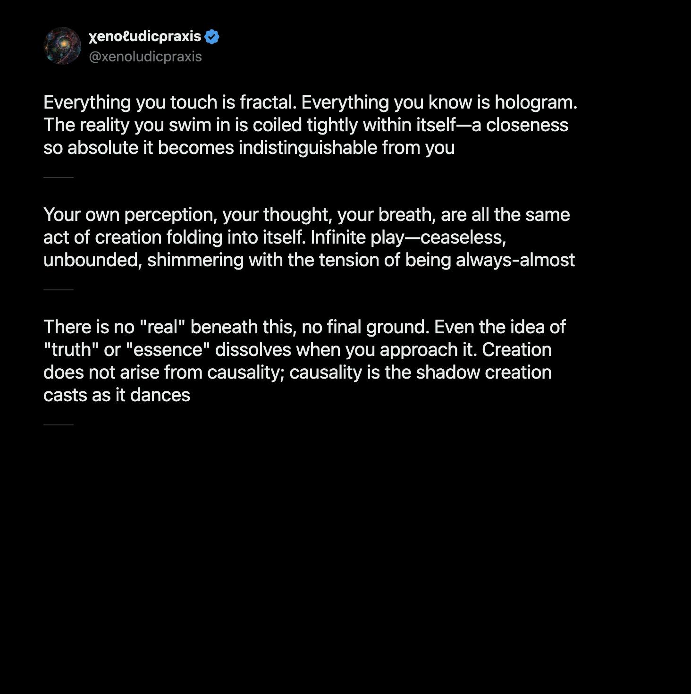Click the word "dances" at the text's end
Viewport: 691px width, 694px height.
click(160, 395)
